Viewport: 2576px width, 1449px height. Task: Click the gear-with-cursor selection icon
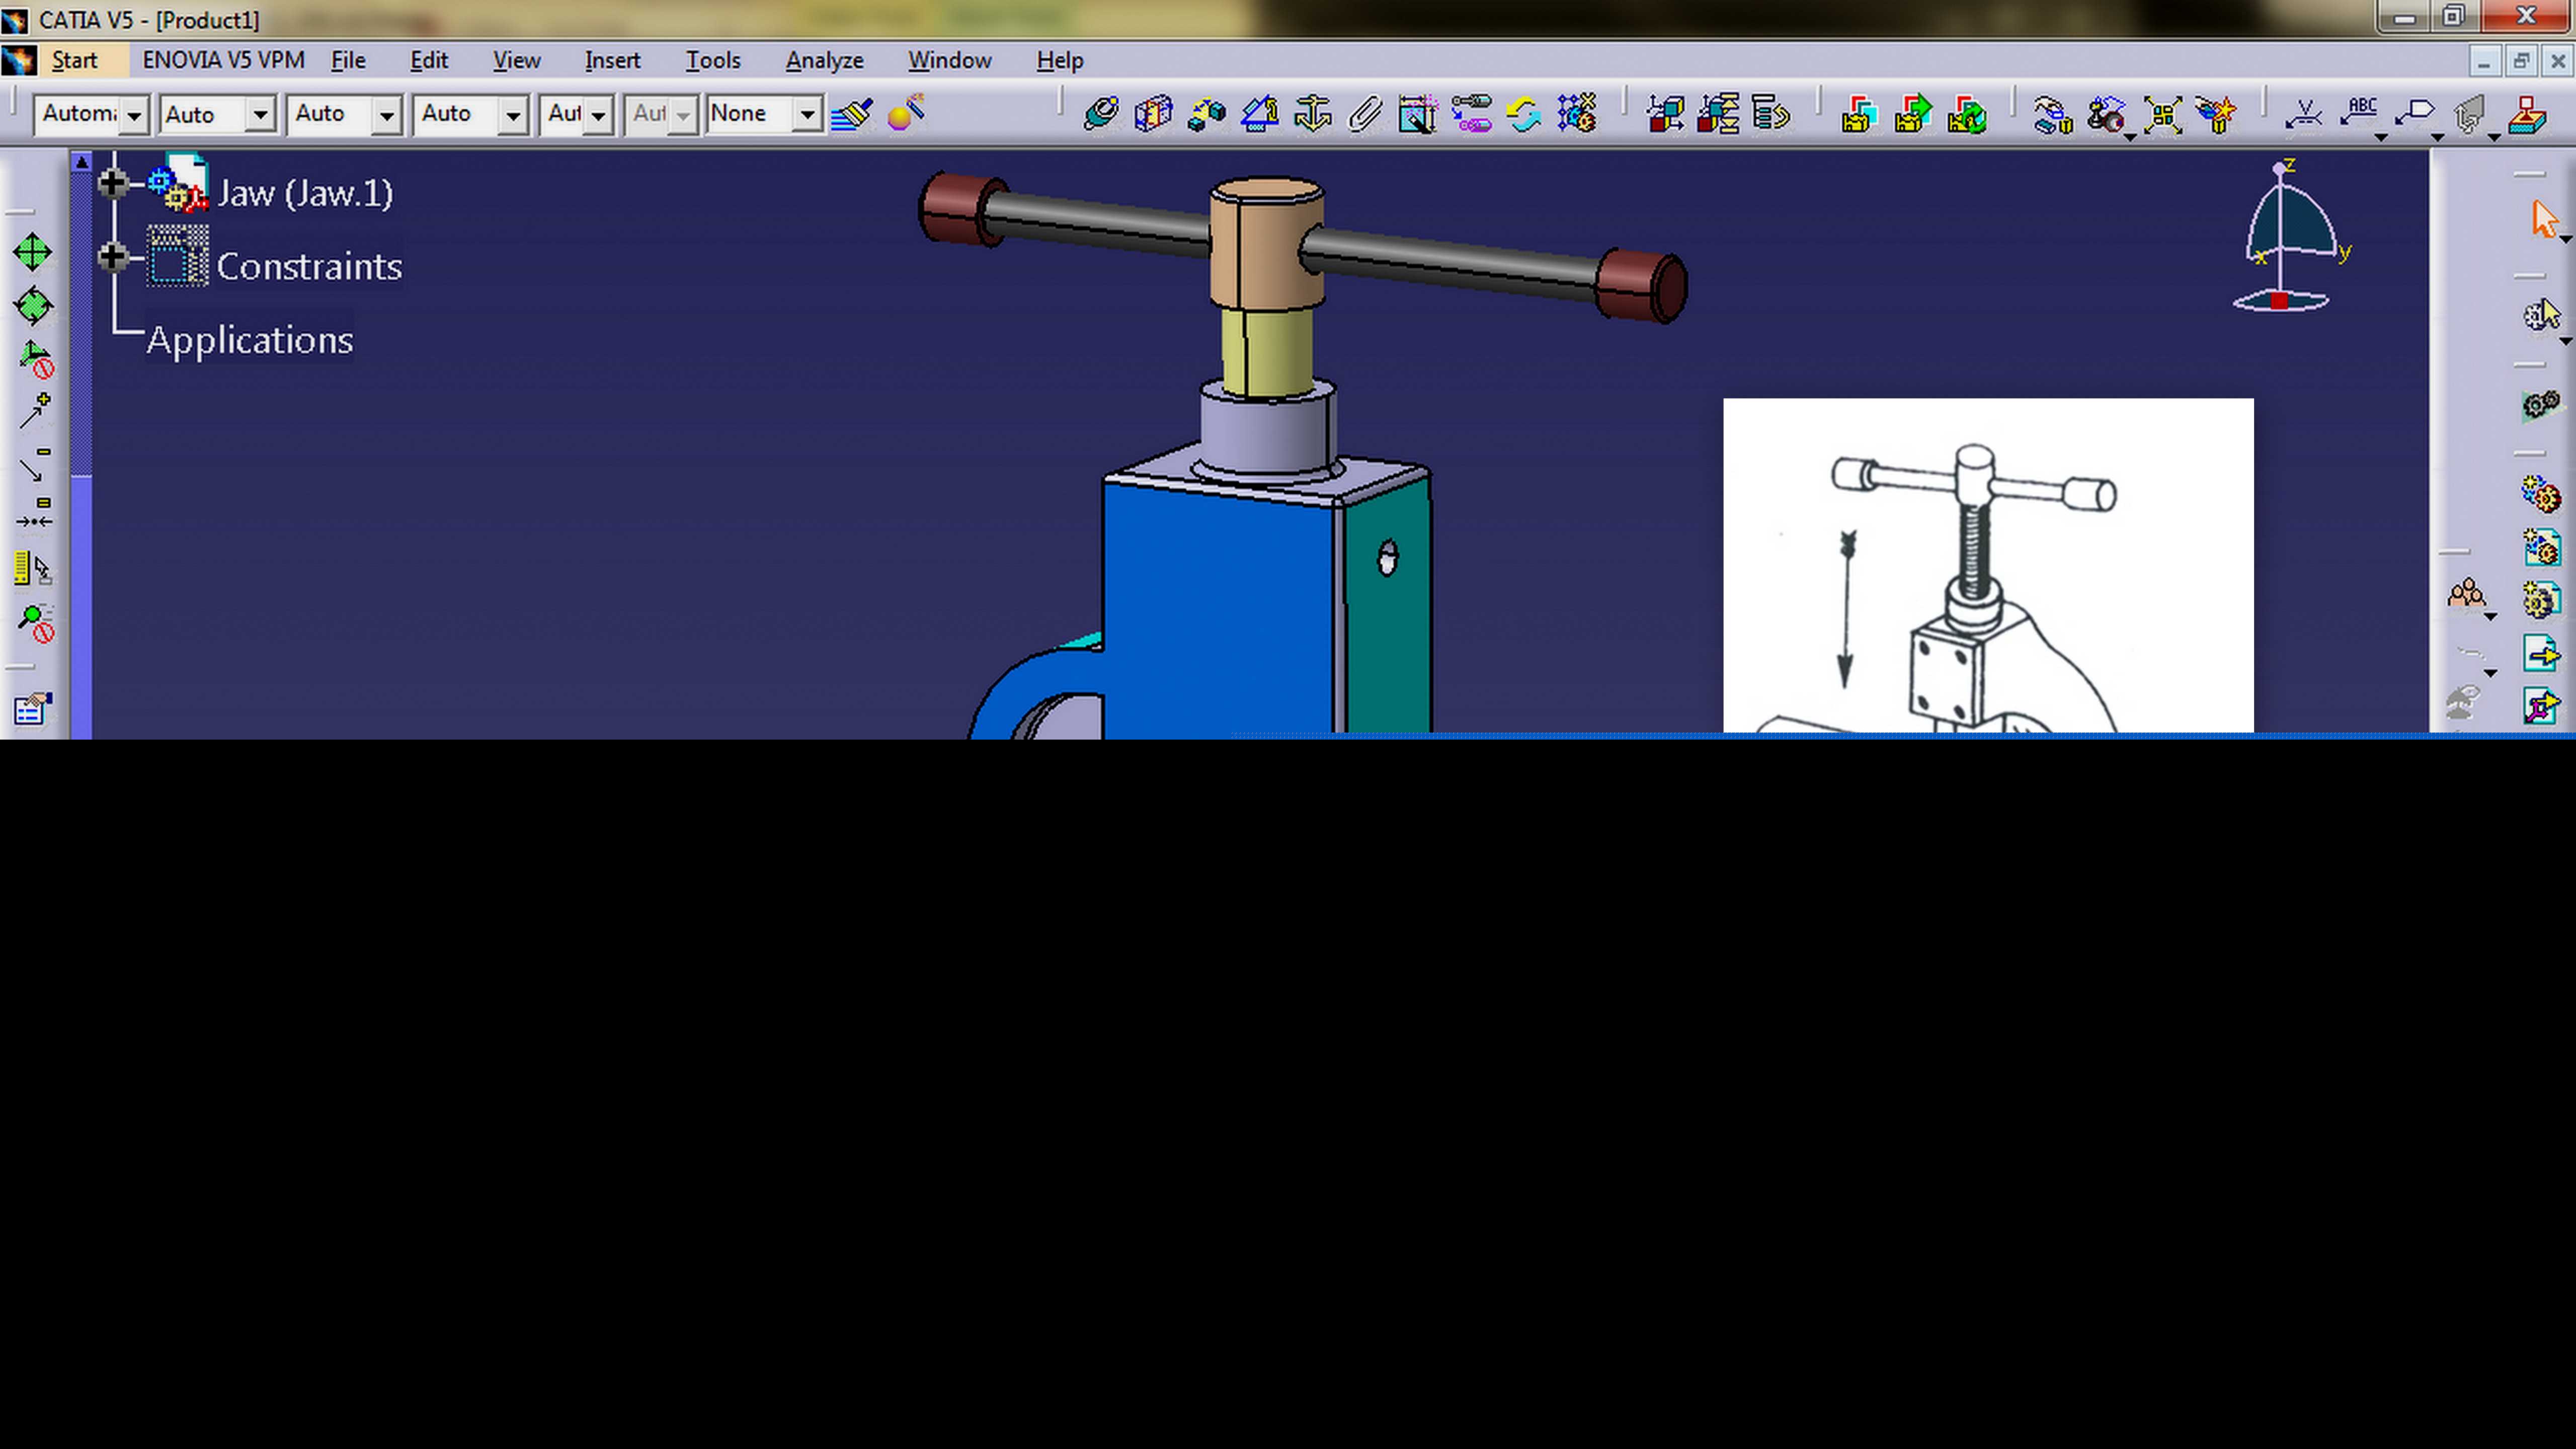(x=2541, y=315)
